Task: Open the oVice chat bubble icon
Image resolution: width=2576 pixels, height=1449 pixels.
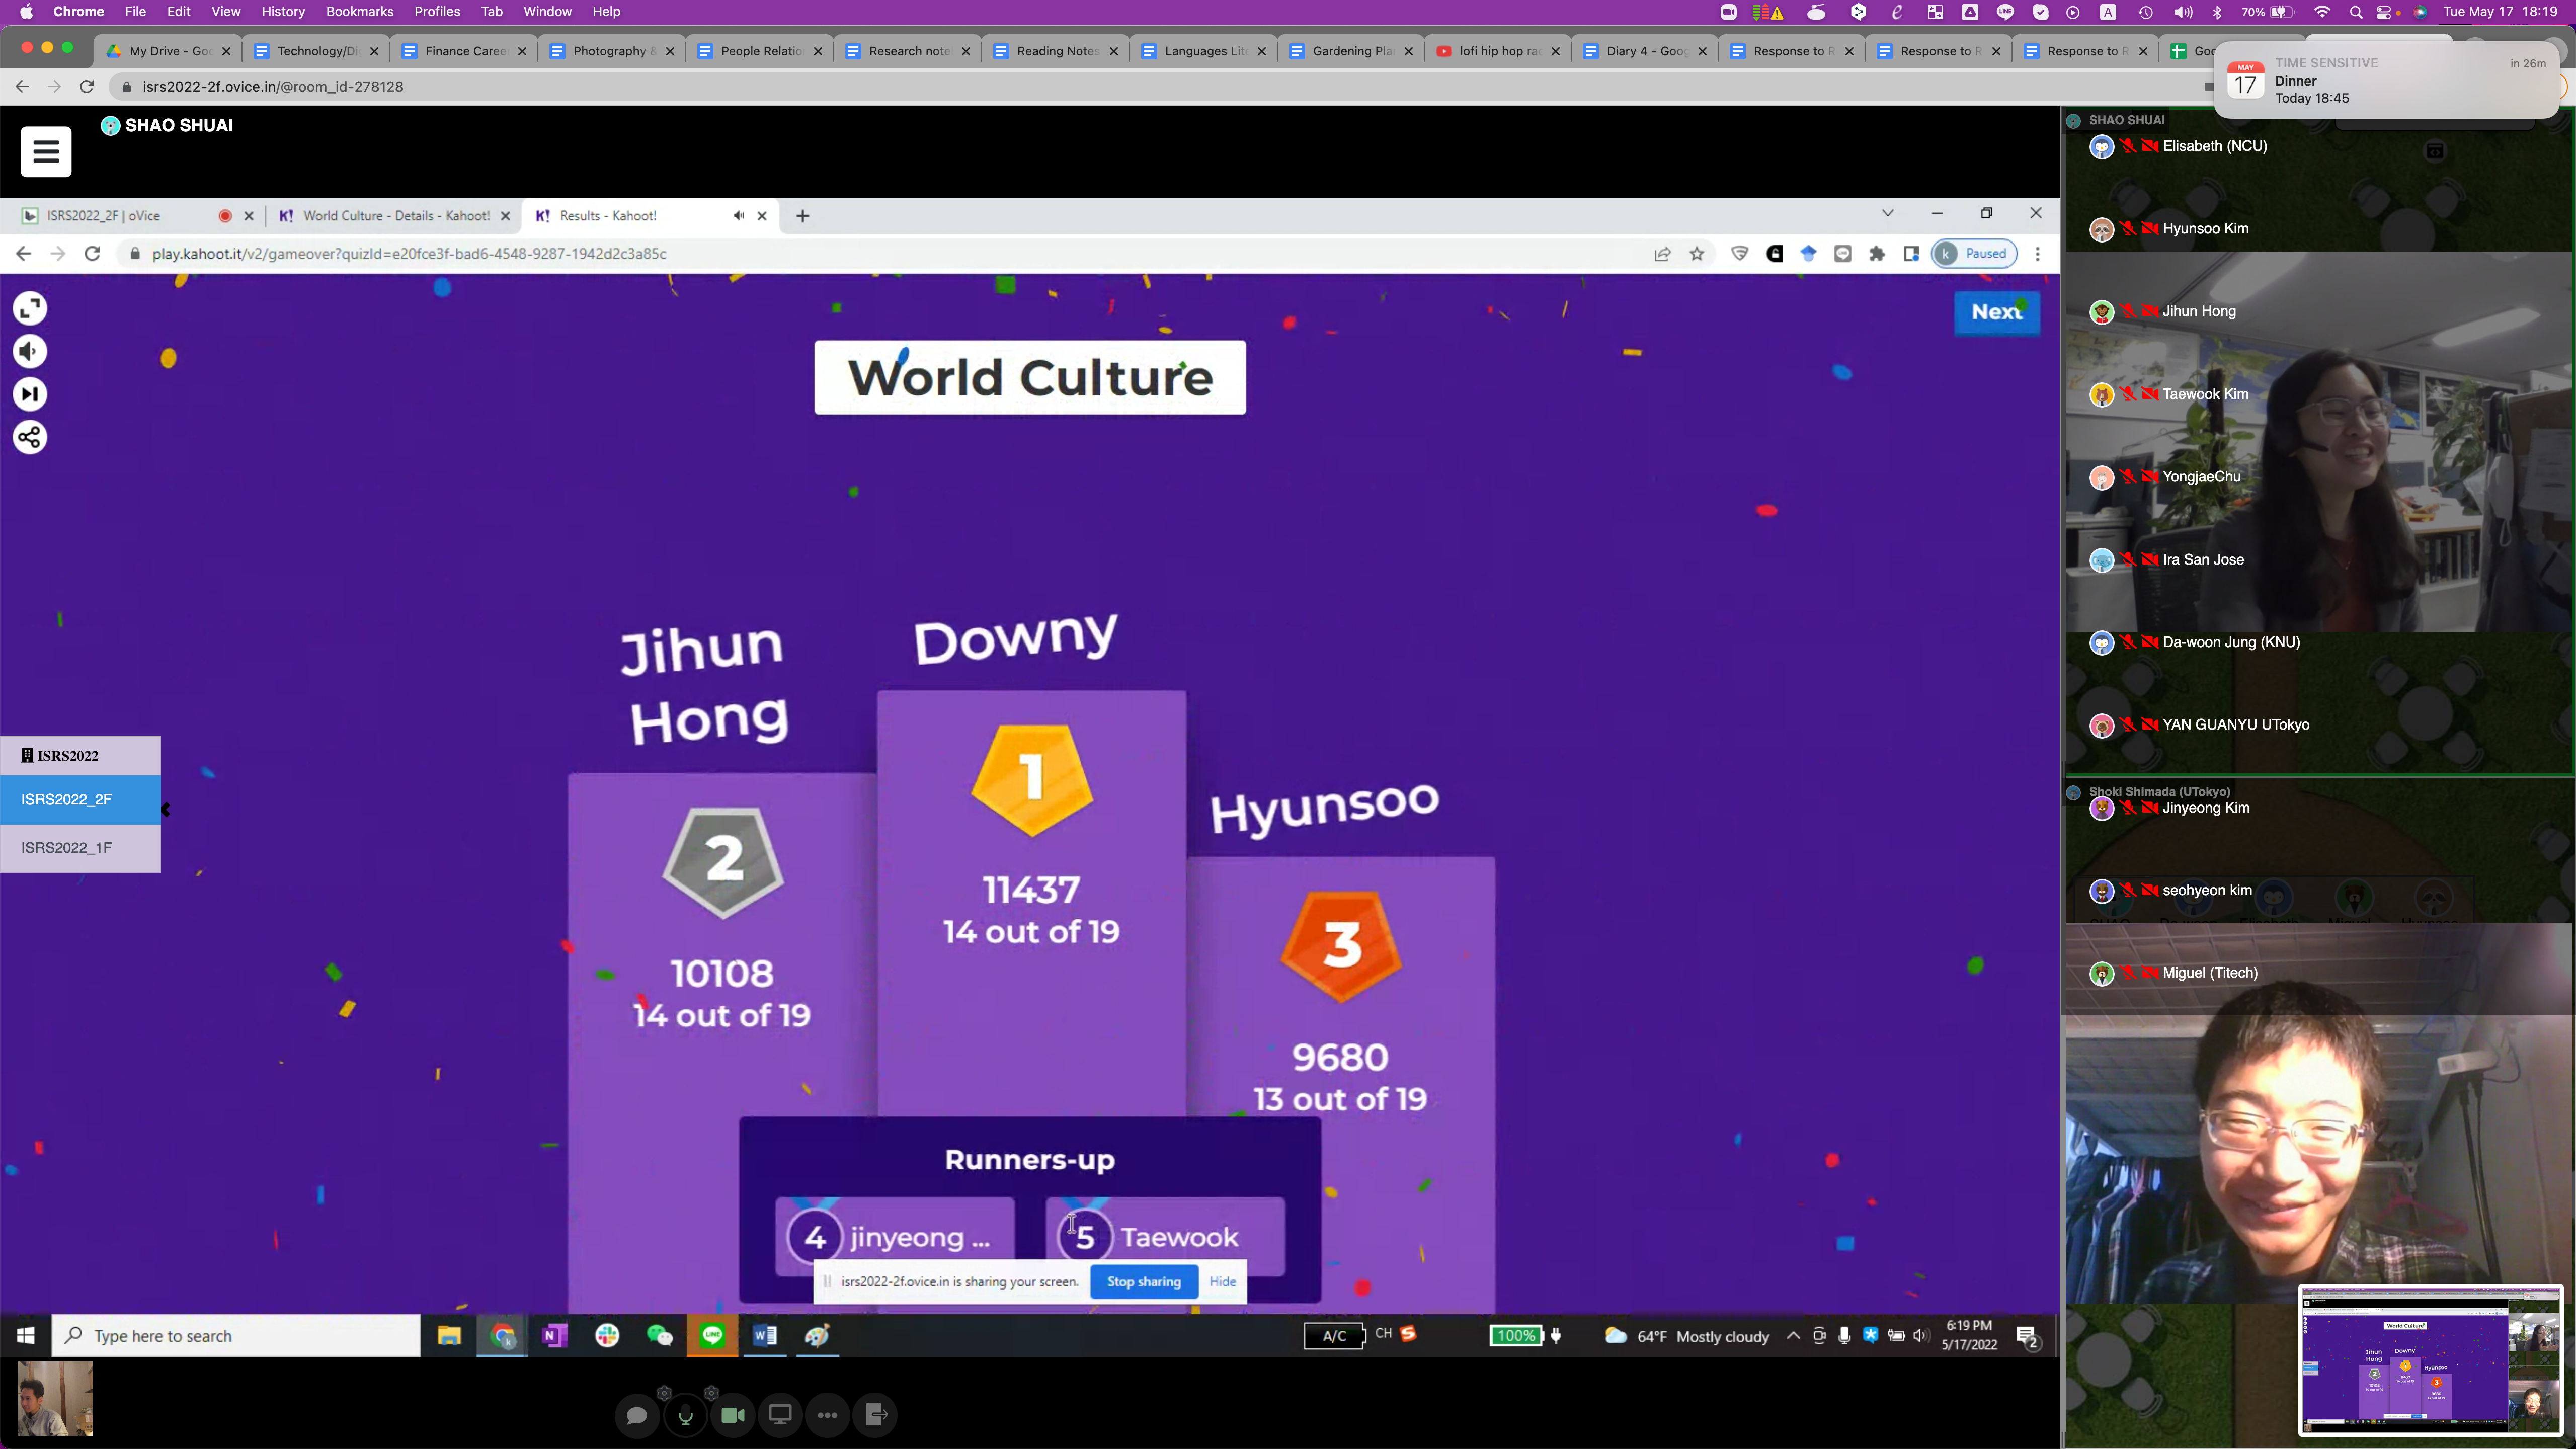Action: [x=637, y=1415]
